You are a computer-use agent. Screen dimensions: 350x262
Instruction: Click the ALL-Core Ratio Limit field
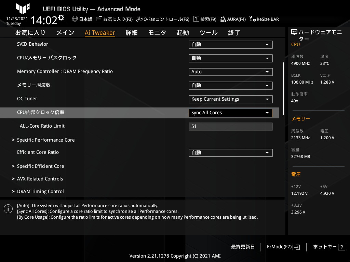pyautogui.click(x=231, y=126)
